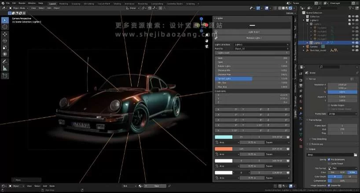The image size is (360, 193).
Task: Select the RGBA color mode button
Action: pos(352,172)
